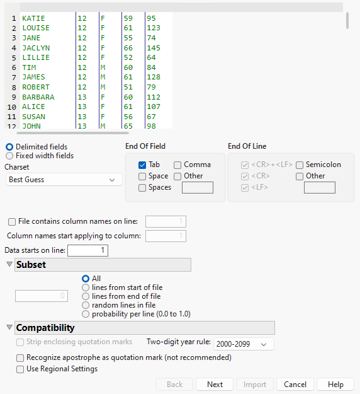The width and height of the screenshot is (360, 394).
Task: Collapse the Subset section triangle
Action: click(9, 264)
